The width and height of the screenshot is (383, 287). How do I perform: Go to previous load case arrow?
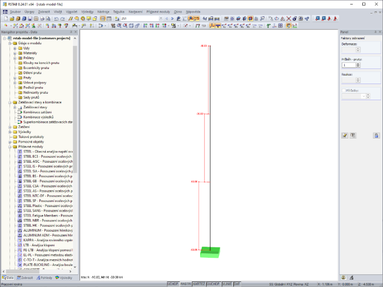[x=167, y=19]
